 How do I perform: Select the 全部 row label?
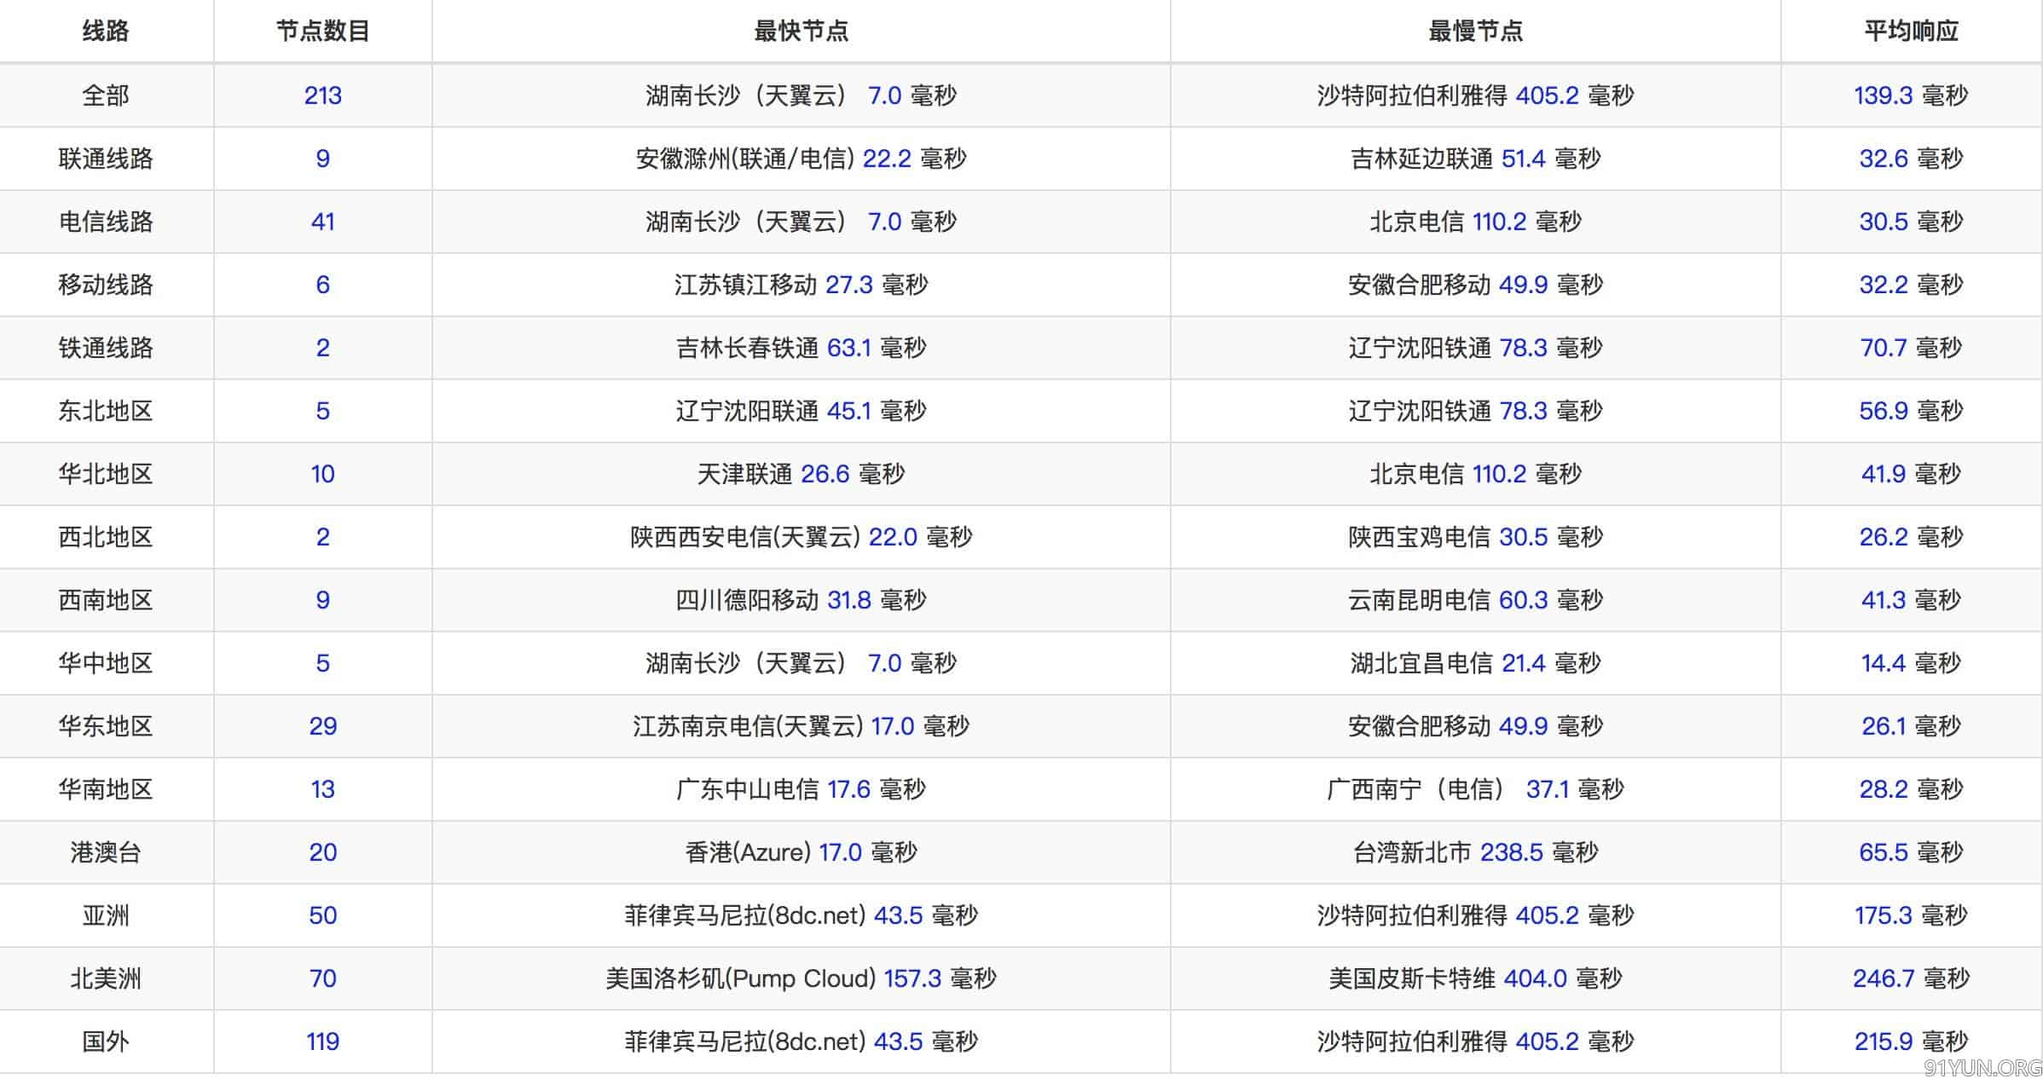[106, 95]
